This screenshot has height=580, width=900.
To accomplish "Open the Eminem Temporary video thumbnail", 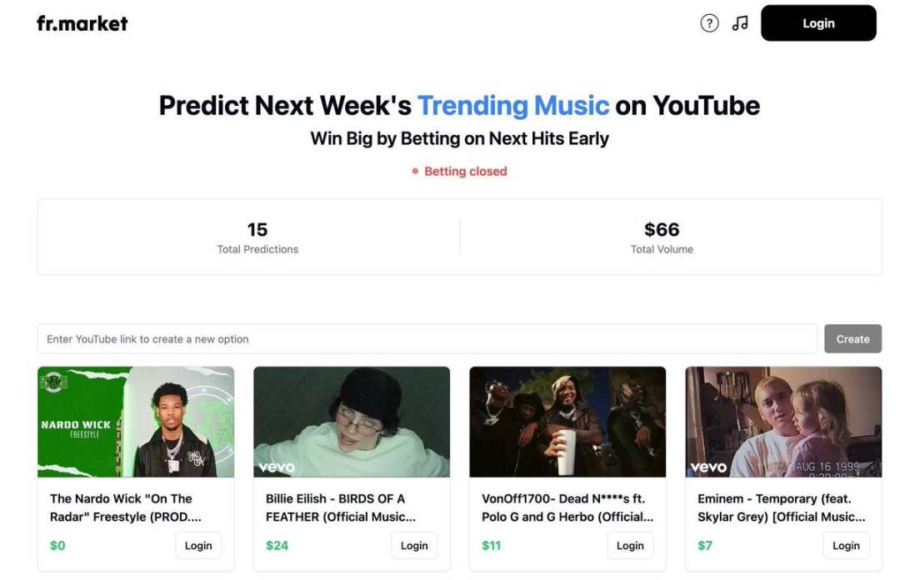I will click(783, 422).
